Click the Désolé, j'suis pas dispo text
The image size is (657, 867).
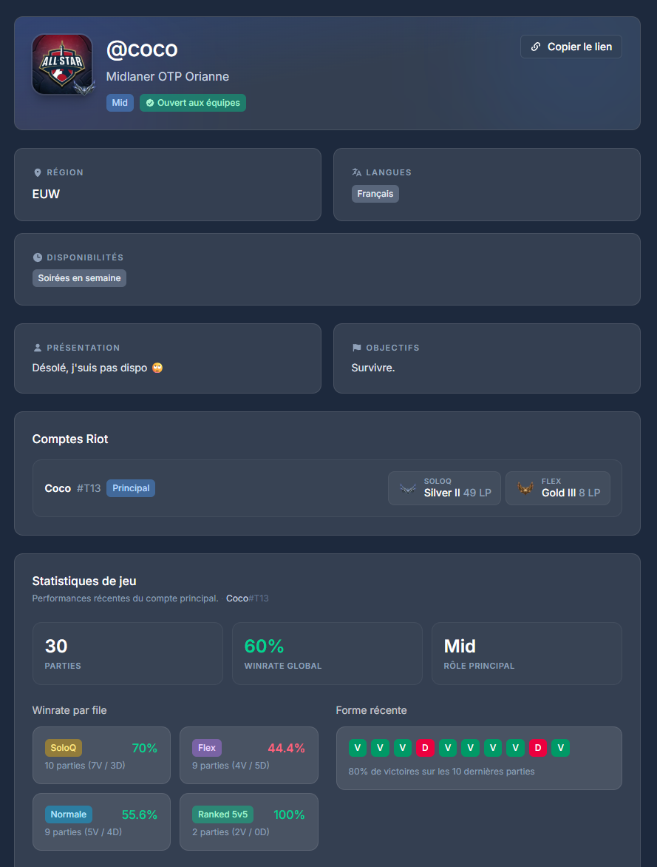tap(89, 368)
